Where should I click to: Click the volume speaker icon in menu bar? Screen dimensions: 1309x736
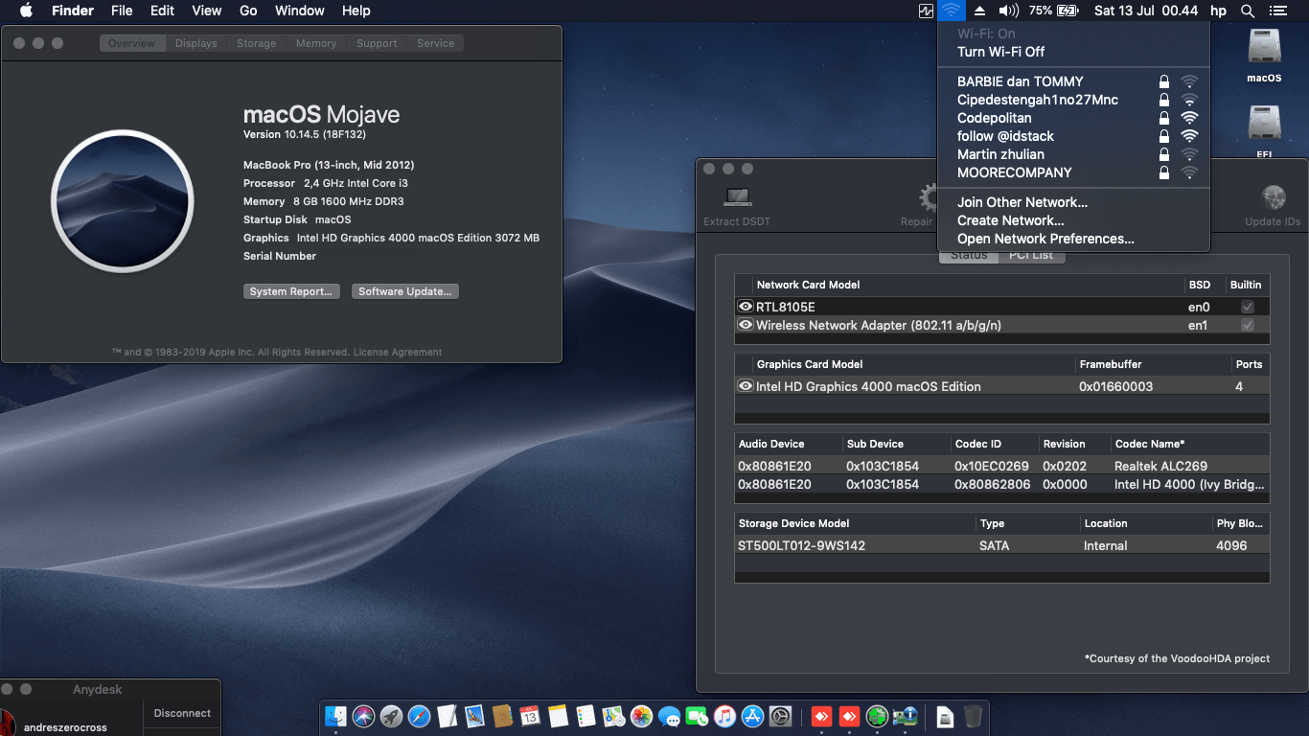[x=1008, y=11]
